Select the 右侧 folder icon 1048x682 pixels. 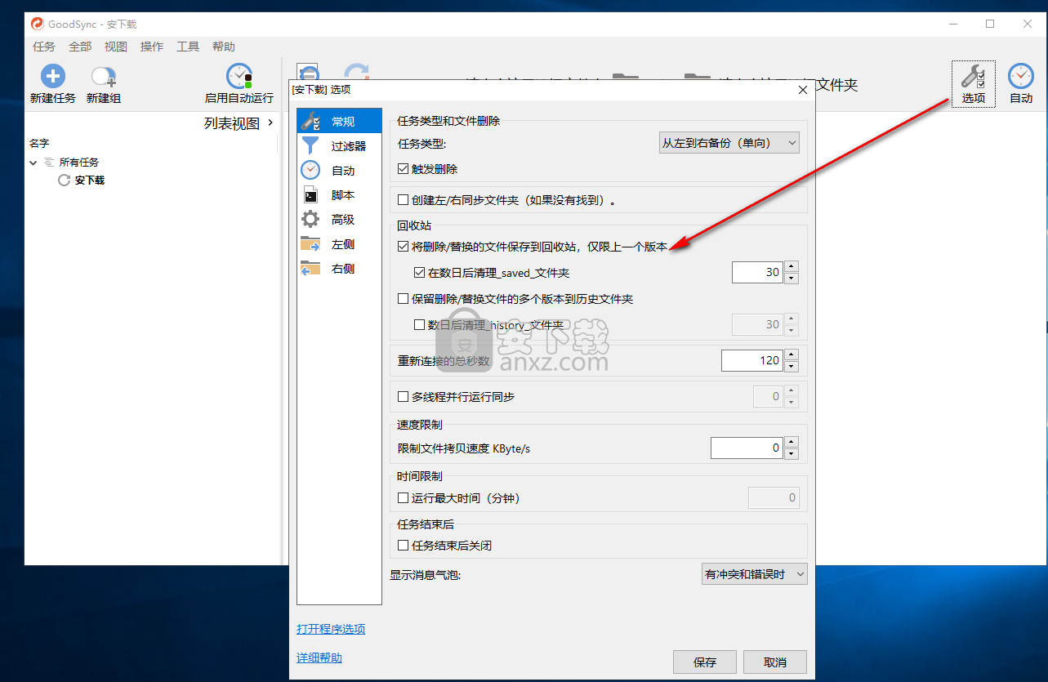[310, 268]
